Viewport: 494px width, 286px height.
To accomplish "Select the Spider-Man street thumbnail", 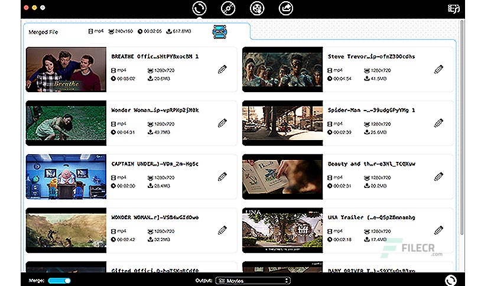I will point(282,123).
